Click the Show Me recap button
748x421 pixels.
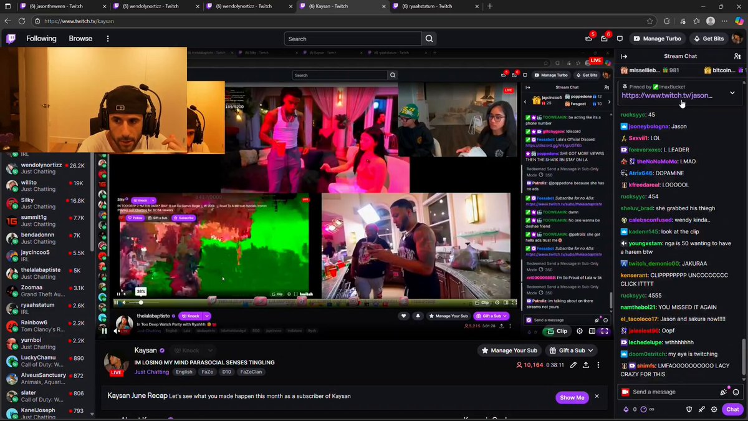(572, 397)
